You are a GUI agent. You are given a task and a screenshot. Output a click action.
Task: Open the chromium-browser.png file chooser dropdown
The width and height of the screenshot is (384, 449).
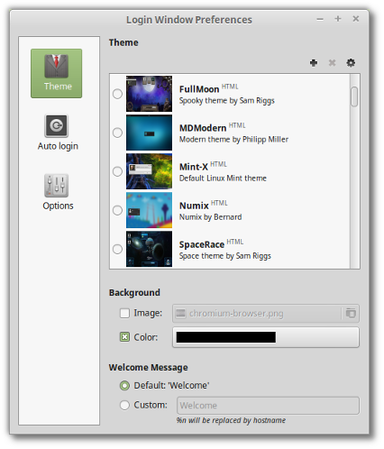coord(266,313)
